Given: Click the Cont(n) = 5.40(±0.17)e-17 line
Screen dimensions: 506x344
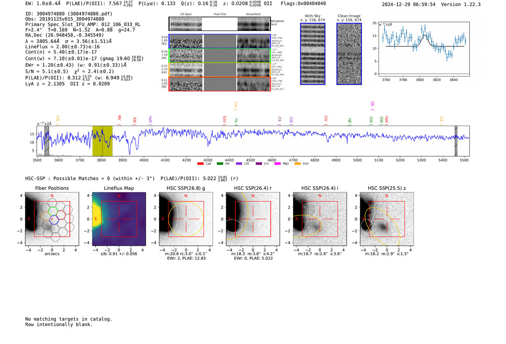Looking at the screenshot, I should 61,52.
